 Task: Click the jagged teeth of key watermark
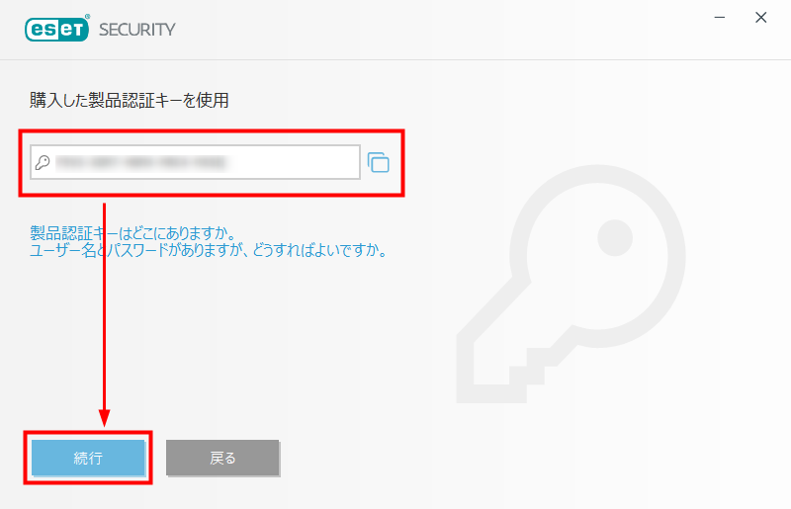509,374
